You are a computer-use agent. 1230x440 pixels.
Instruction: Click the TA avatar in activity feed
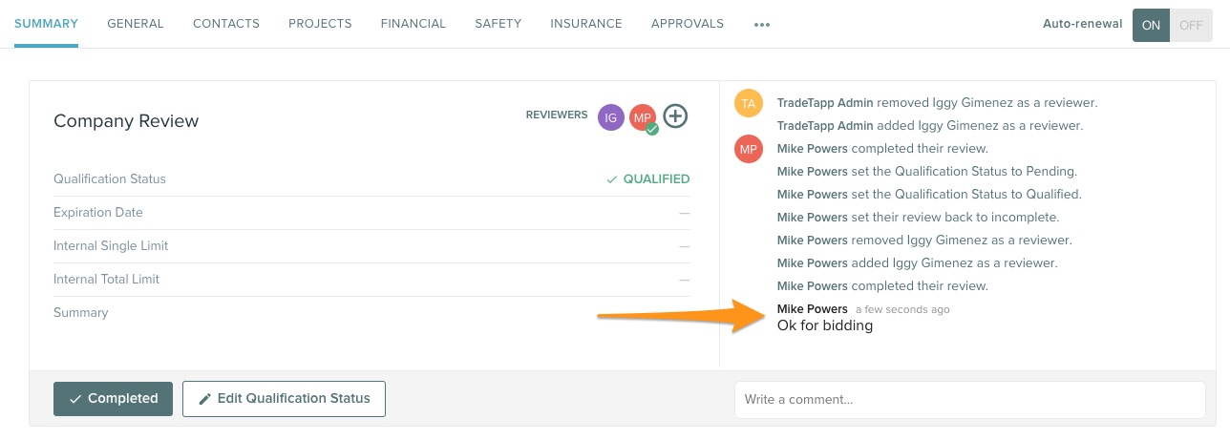(748, 103)
